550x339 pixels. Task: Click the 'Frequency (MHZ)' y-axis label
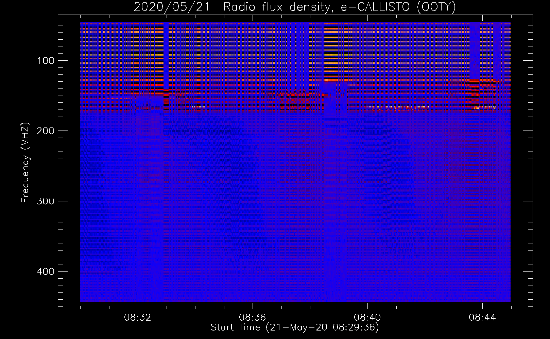point(25,162)
